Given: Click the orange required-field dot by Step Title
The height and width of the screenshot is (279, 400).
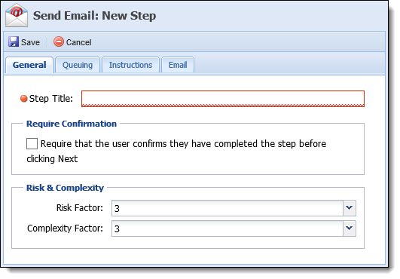Looking at the screenshot, I should tap(23, 99).
